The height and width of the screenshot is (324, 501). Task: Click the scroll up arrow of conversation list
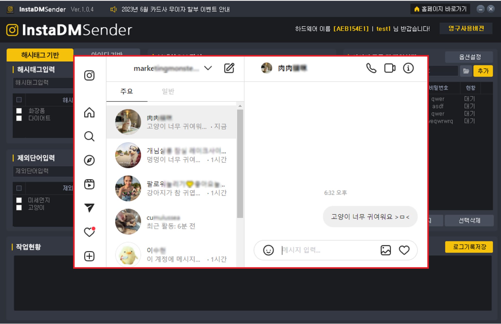tap(240, 106)
